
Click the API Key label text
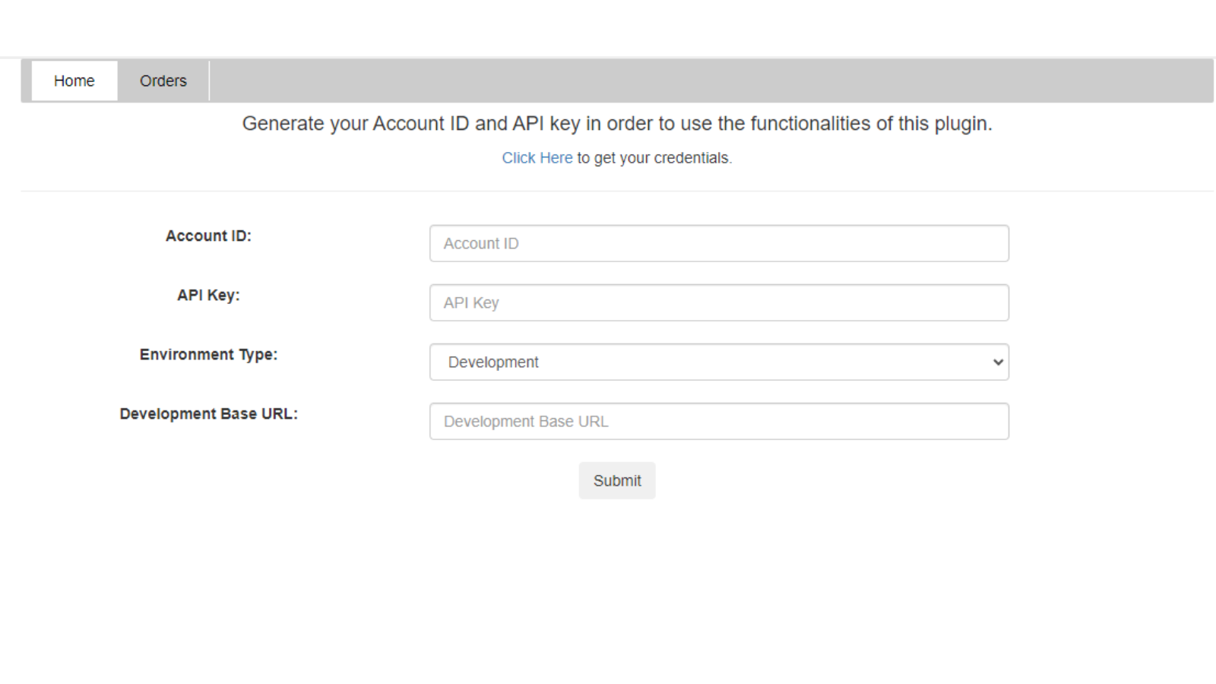207,295
